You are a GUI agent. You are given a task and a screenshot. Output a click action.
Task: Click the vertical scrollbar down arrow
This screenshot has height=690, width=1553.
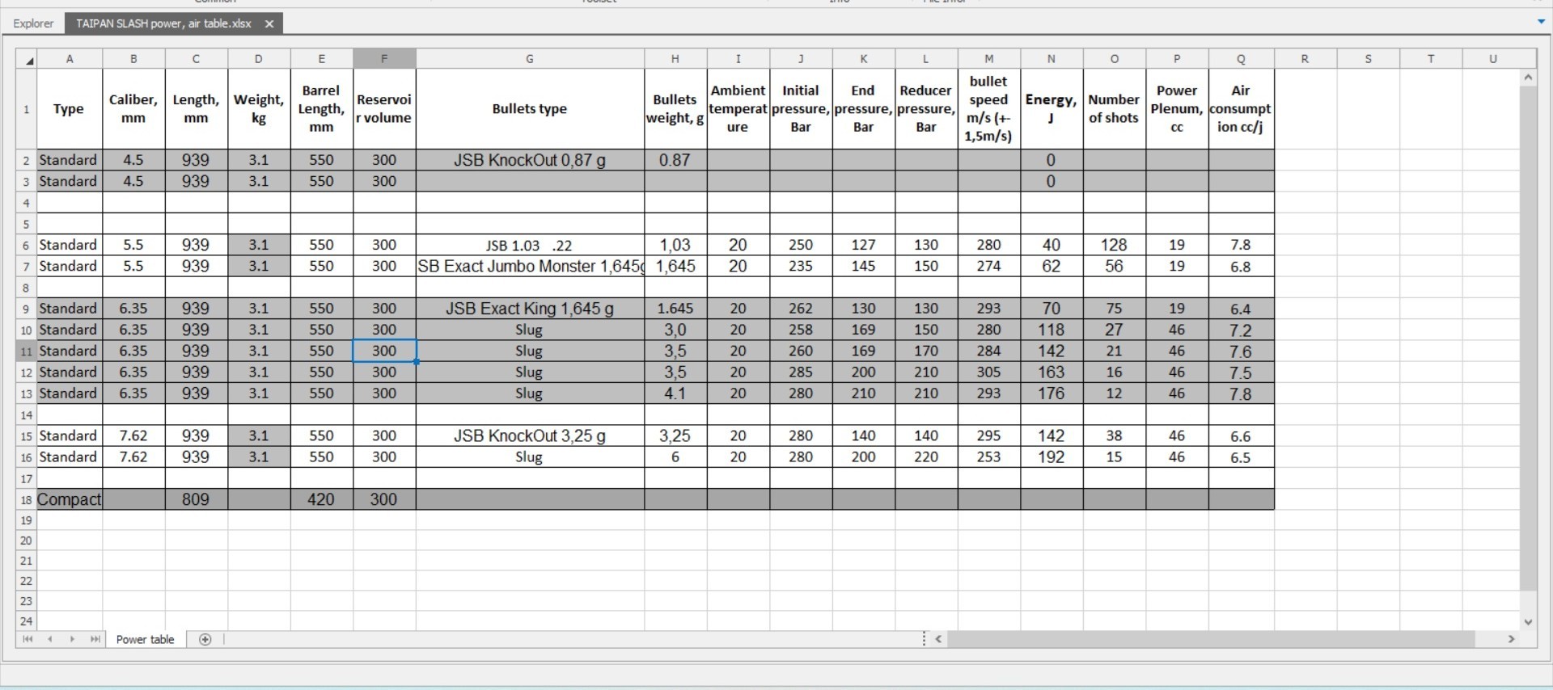[x=1528, y=621]
